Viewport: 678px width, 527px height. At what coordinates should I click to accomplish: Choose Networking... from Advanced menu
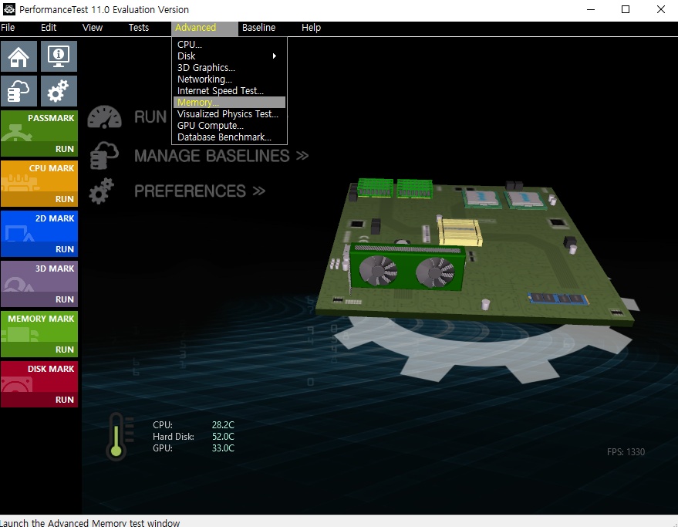229,79
